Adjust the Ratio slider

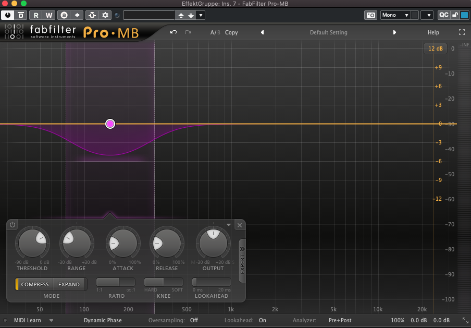point(116,282)
